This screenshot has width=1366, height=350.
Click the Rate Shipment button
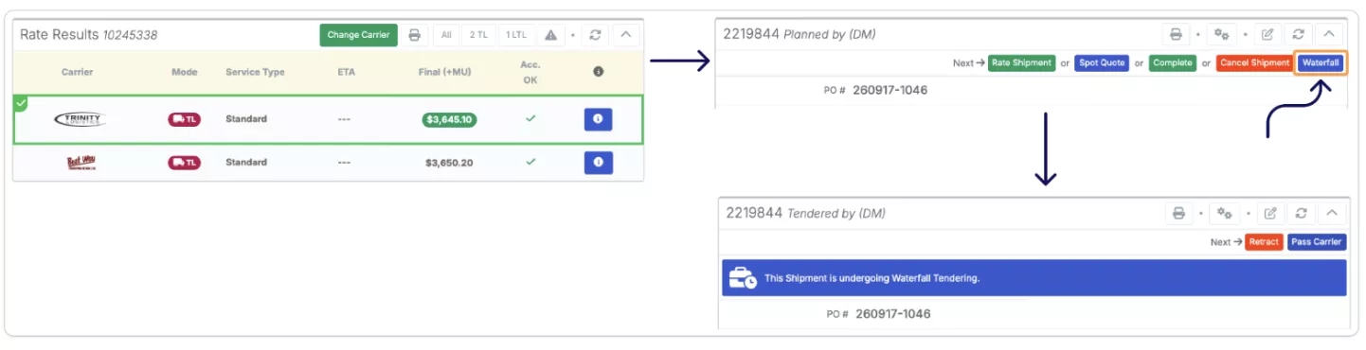click(1021, 62)
